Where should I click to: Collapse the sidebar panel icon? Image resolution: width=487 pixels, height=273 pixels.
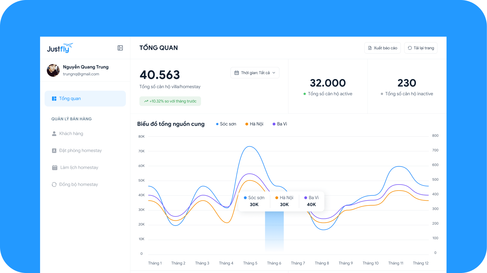click(120, 48)
